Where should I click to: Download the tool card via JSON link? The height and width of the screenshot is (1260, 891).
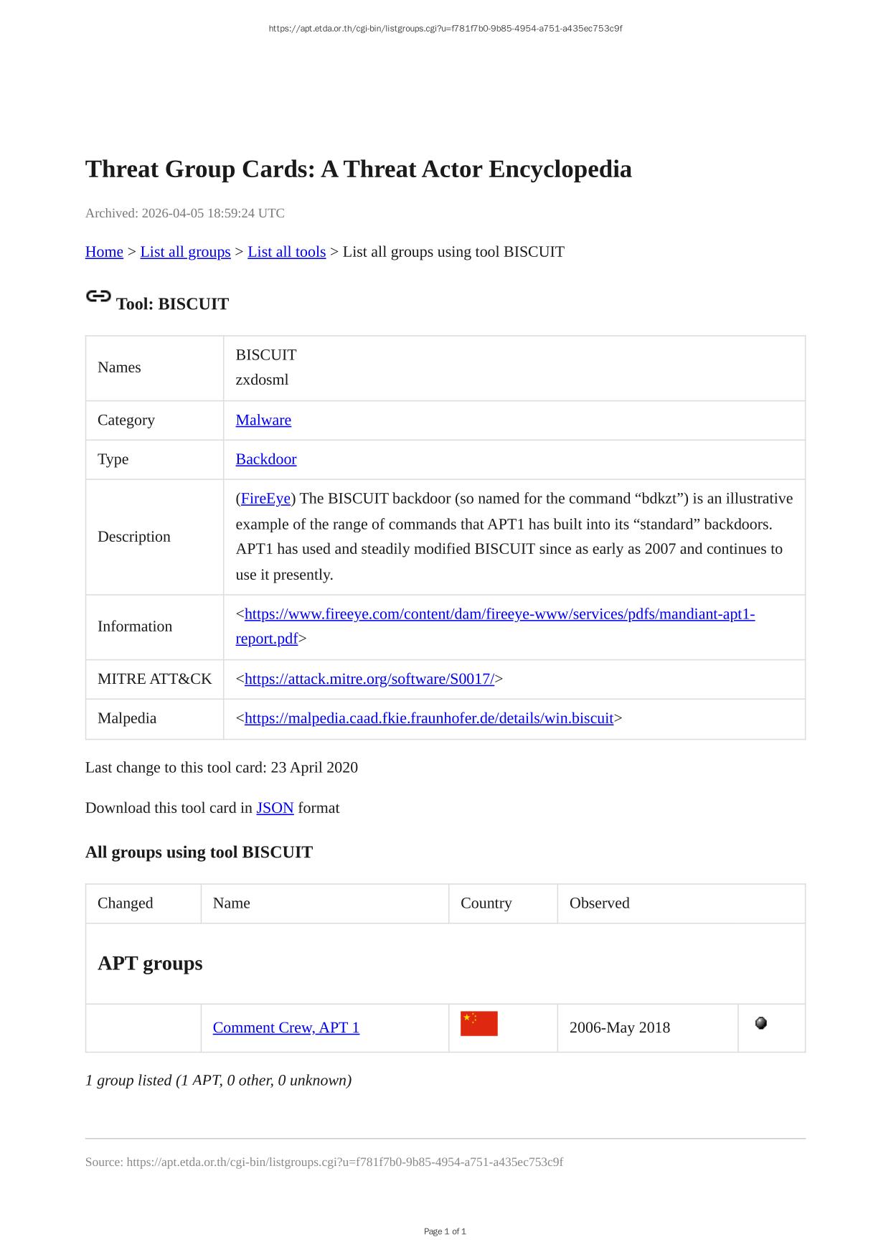(275, 808)
